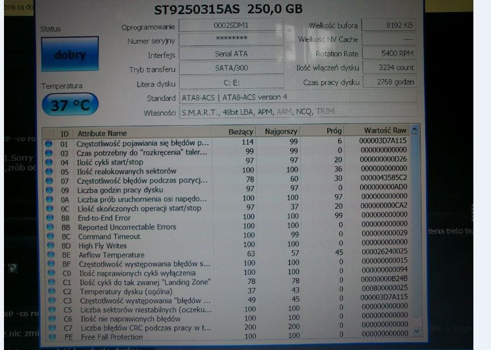The width and height of the screenshot is (491, 350).
Task: Click the scroll up arrow of the attribute list
Action: [415, 129]
